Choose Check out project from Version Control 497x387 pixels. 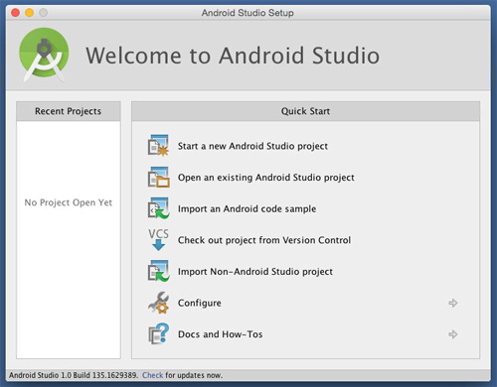(x=264, y=240)
